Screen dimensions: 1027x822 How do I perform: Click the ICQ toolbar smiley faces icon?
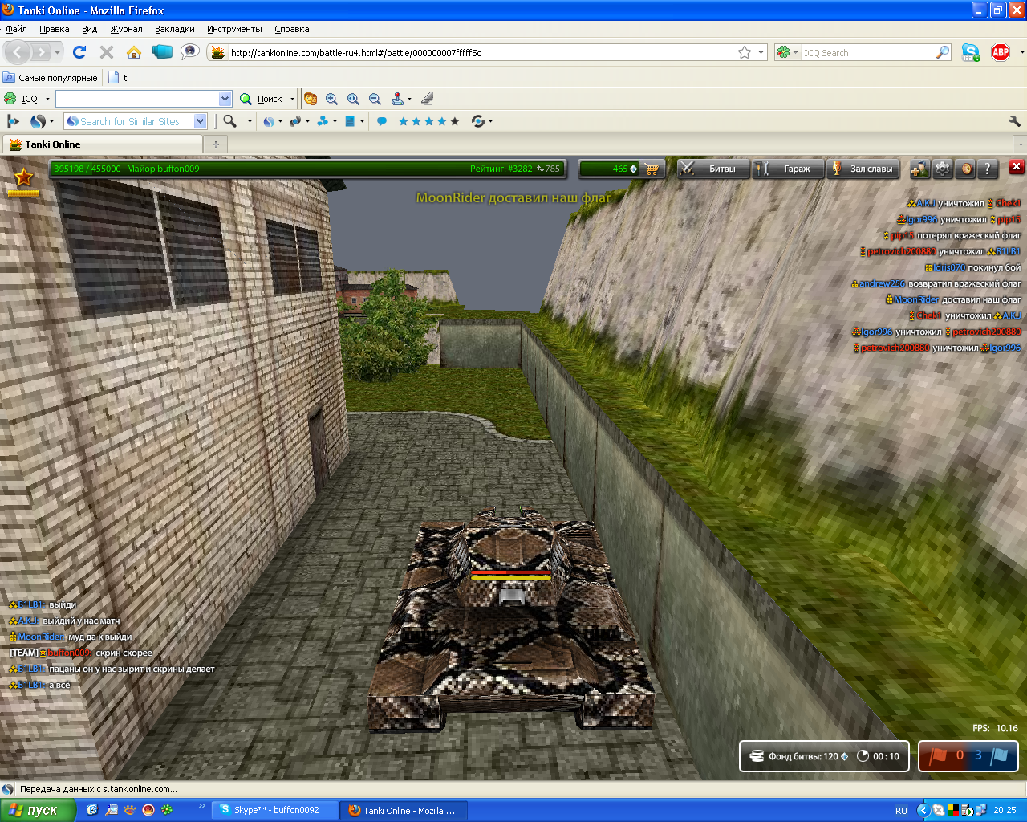click(x=311, y=99)
